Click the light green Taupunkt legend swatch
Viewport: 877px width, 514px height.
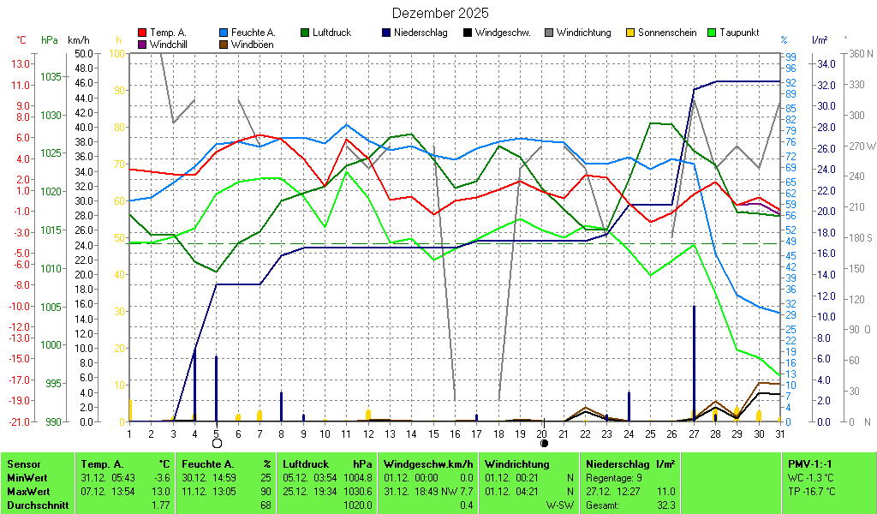[712, 33]
